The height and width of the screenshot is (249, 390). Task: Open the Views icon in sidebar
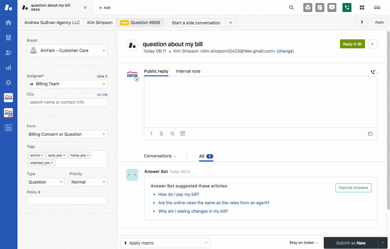point(8,38)
